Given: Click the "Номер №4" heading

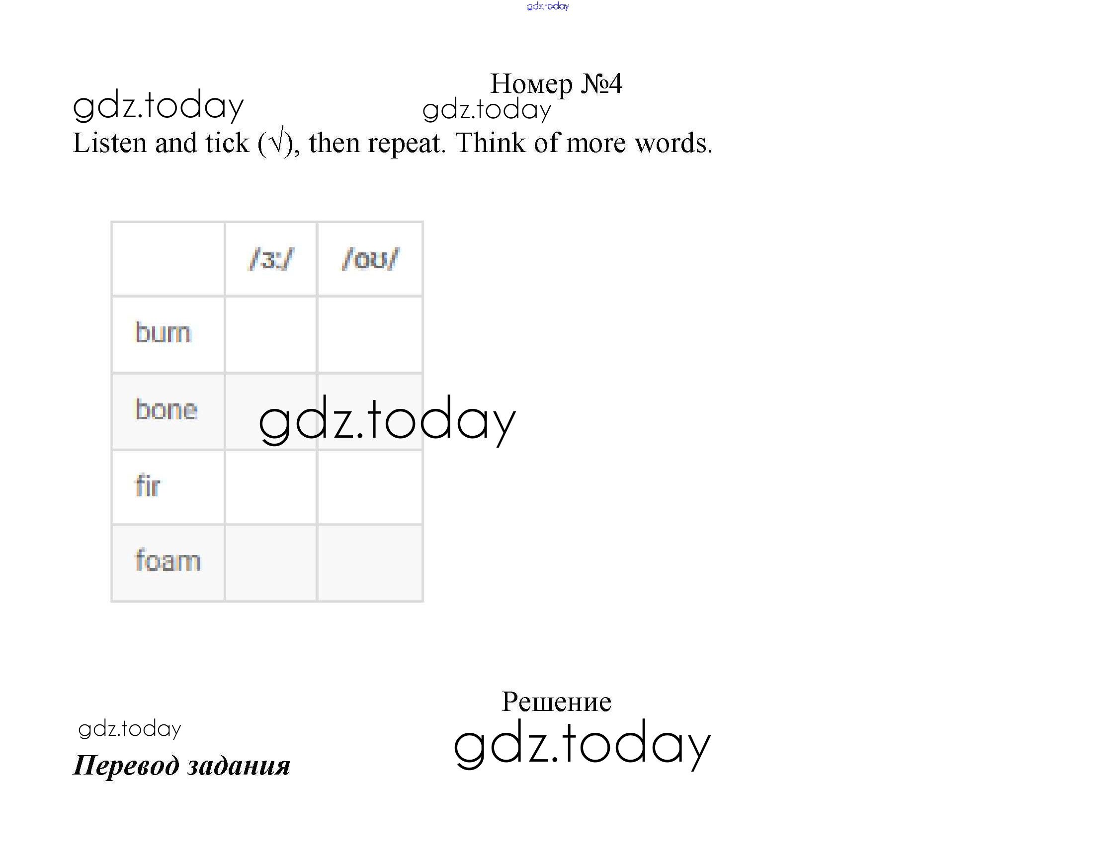Looking at the screenshot, I should pyautogui.click(x=556, y=83).
